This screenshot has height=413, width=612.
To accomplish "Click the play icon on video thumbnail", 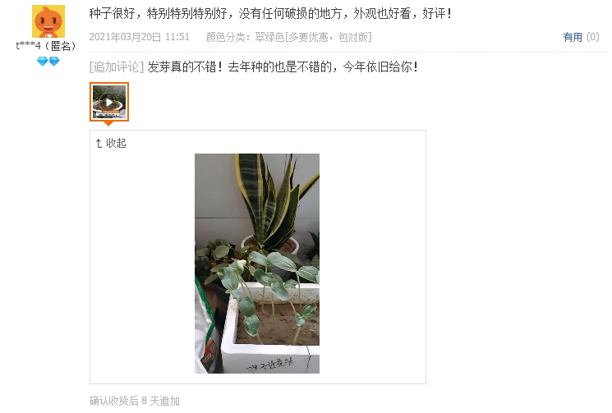I will (109, 102).
